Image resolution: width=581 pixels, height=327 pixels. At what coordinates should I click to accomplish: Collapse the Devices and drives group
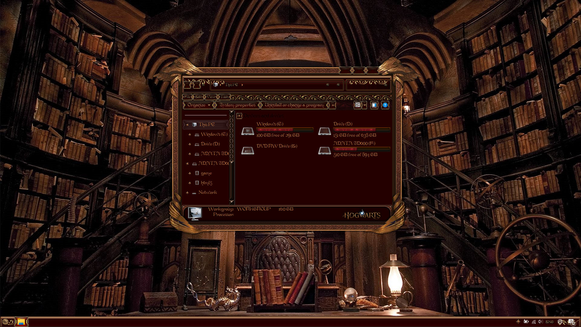(x=239, y=116)
